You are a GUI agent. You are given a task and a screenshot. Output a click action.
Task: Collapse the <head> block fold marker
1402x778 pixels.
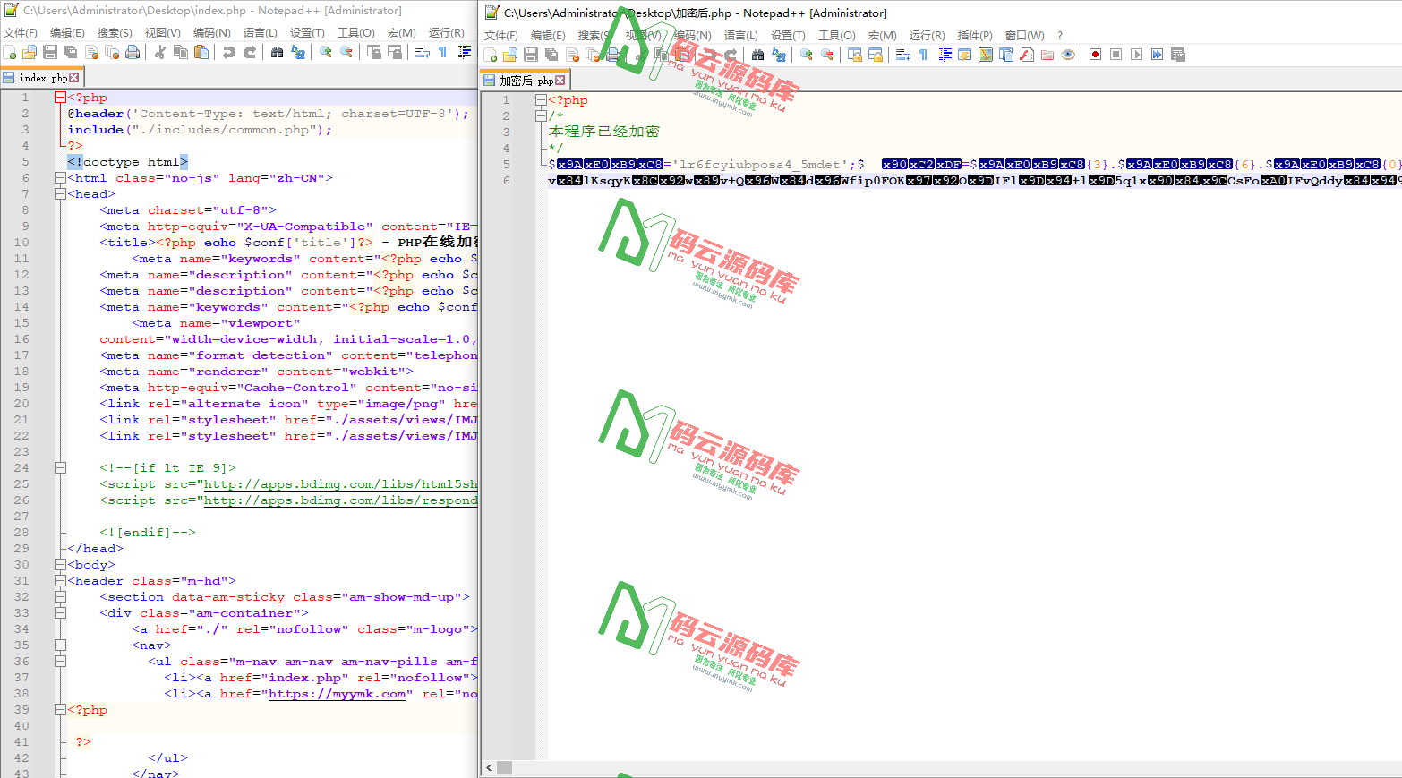[60, 194]
